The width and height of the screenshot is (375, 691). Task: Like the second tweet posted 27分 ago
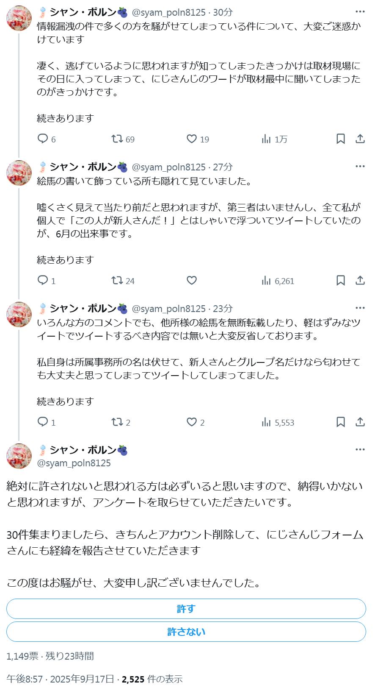(192, 281)
